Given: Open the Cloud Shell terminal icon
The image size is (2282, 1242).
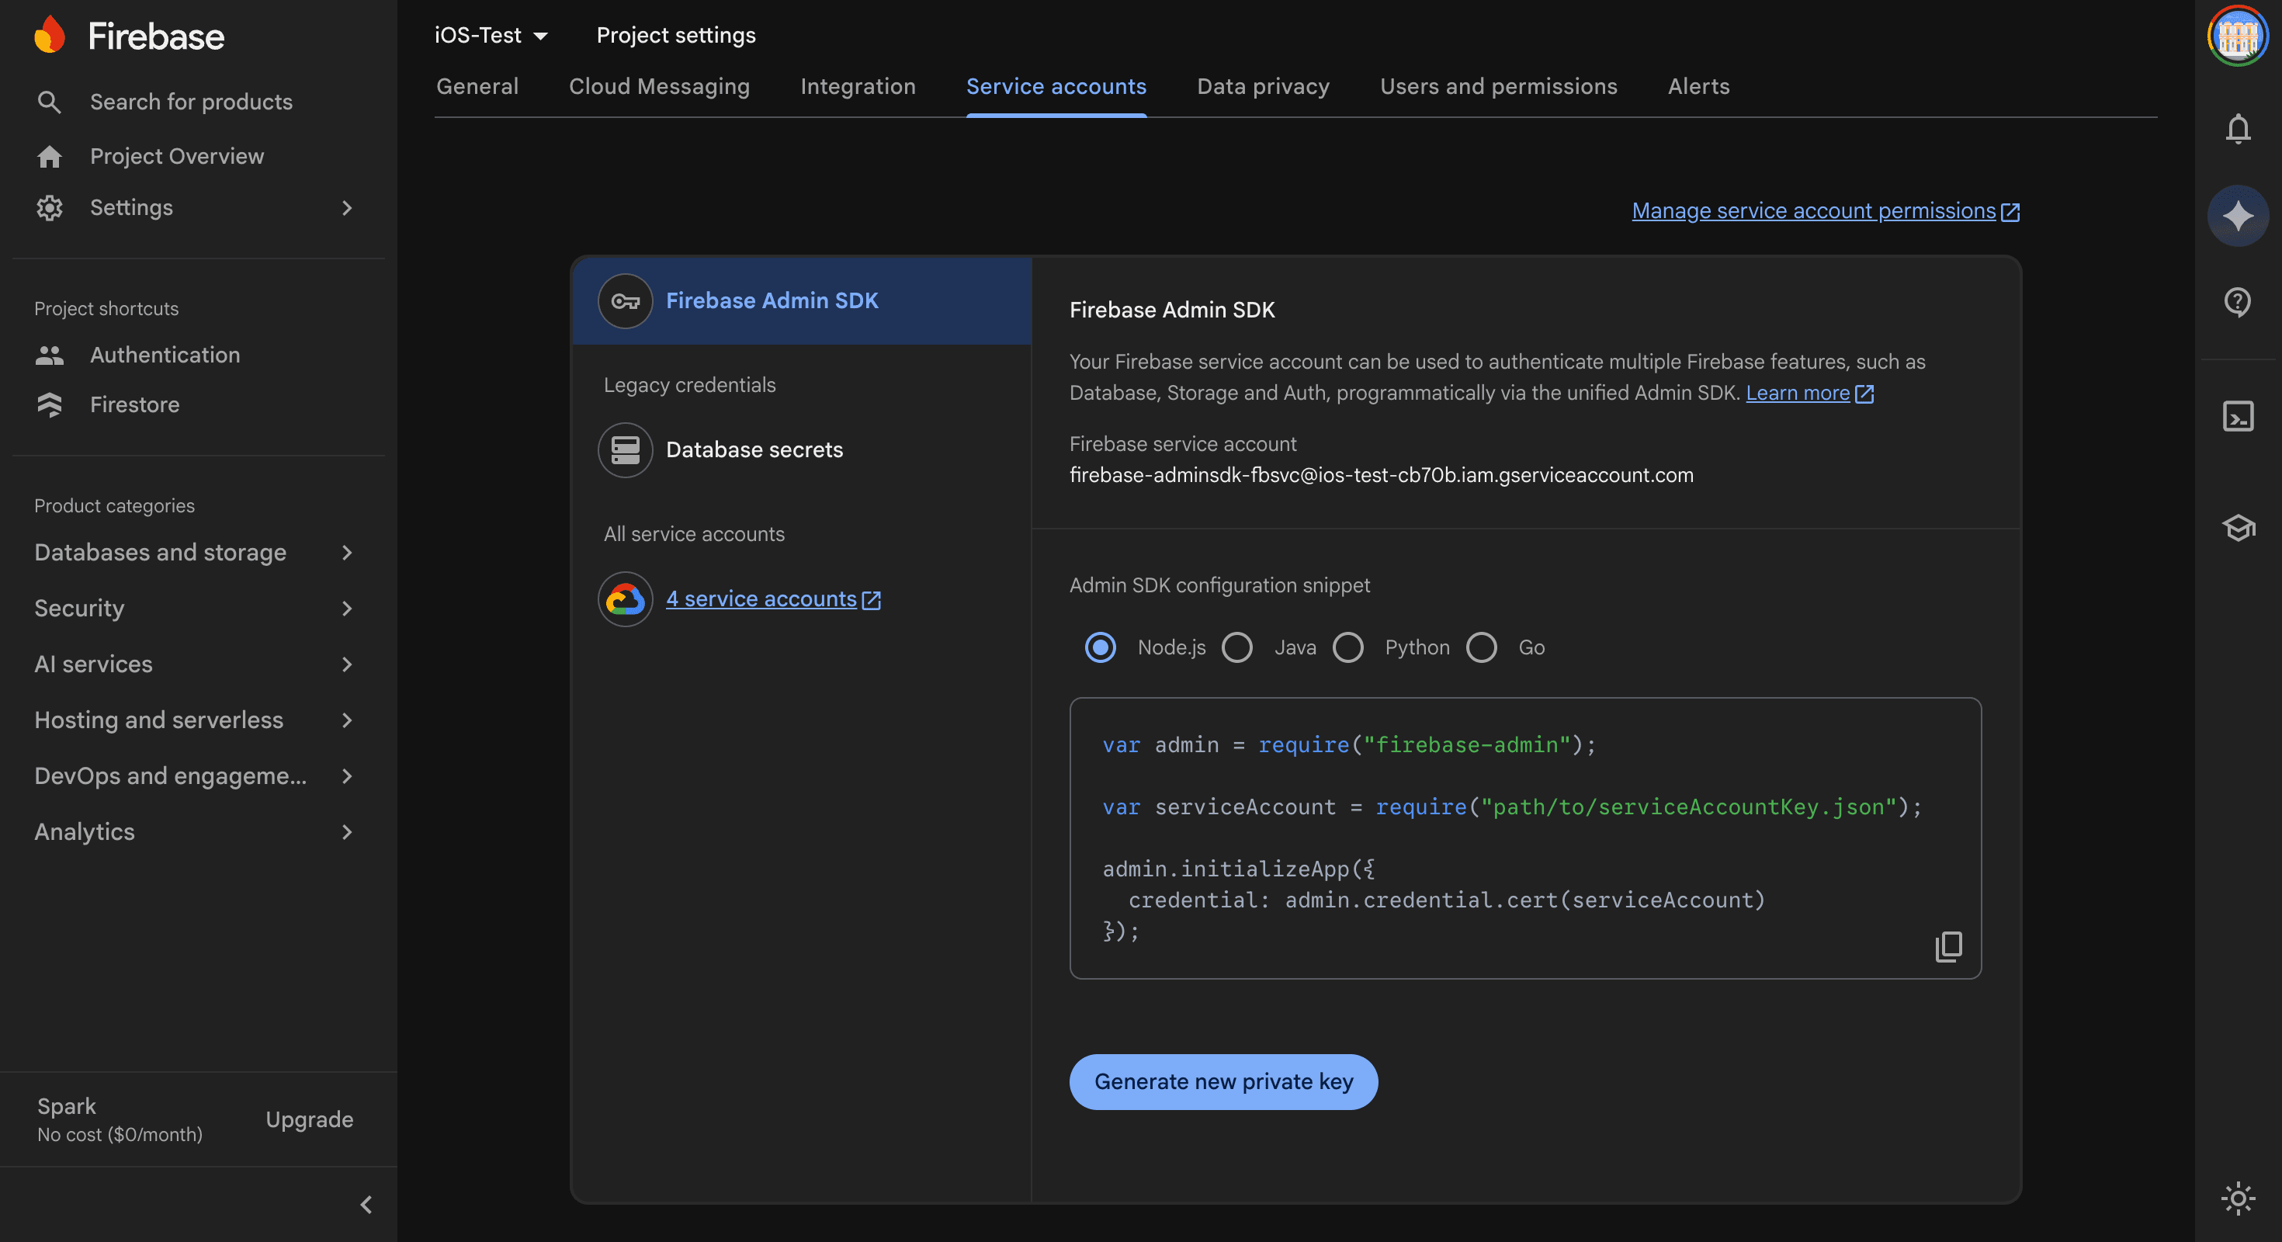Looking at the screenshot, I should 2239,416.
